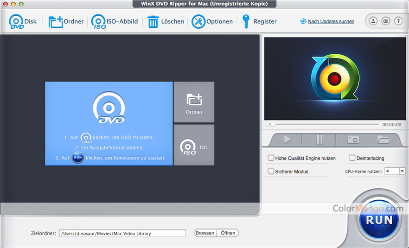Screen dimensions: 409x248
Task: Play the preview video
Action: [x=287, y=140]
